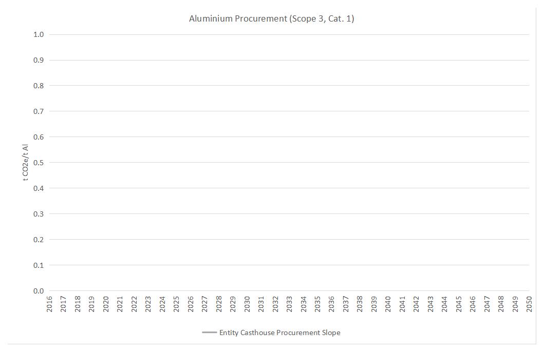Click the legend line marker sample

coord(211,333)
